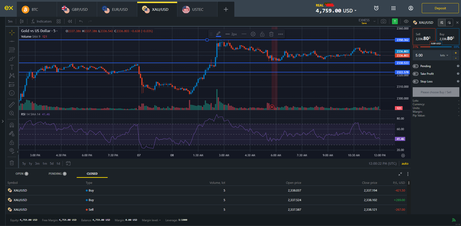Open the Fibonacci retracement tools
The width and height of the screenshot is (461, 226).
[12, 50]
